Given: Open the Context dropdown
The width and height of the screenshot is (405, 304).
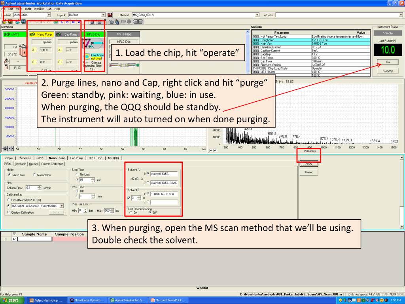Looking at the screenshot, I should [x=49, y=15].
